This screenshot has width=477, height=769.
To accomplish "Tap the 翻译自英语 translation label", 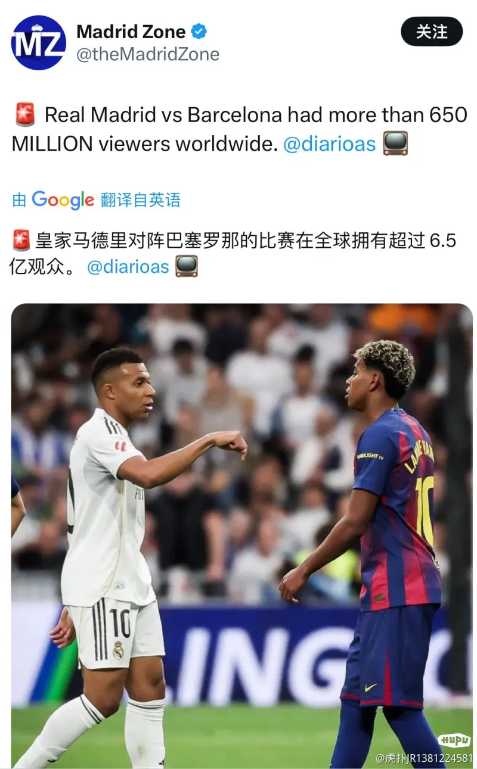I will pyautogui.click(x=140, y=200).
